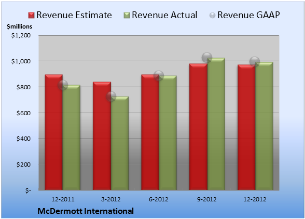Click the '$400' y-axis value
Image resolution: width=305 pixels, height=219 pixels.
point(23,139)
